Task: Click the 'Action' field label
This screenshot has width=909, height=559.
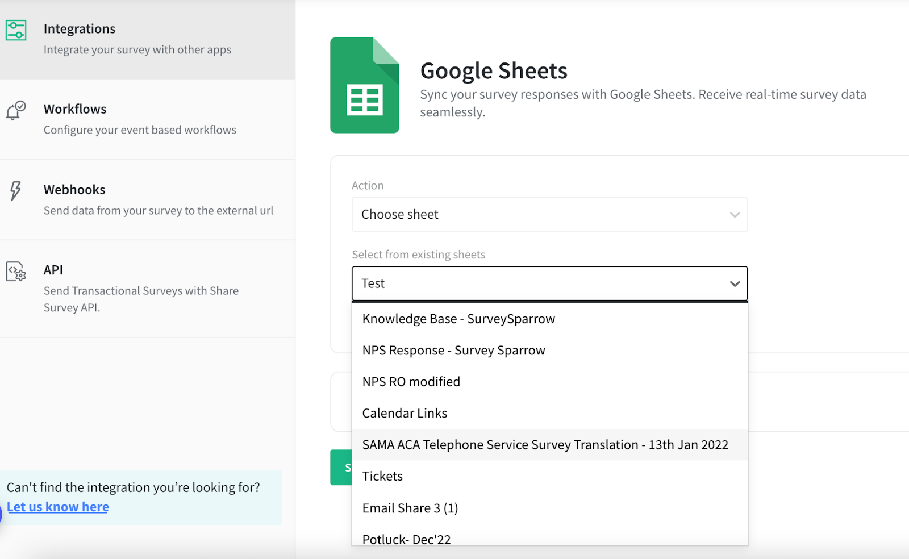Action: [x=368, y=186]
